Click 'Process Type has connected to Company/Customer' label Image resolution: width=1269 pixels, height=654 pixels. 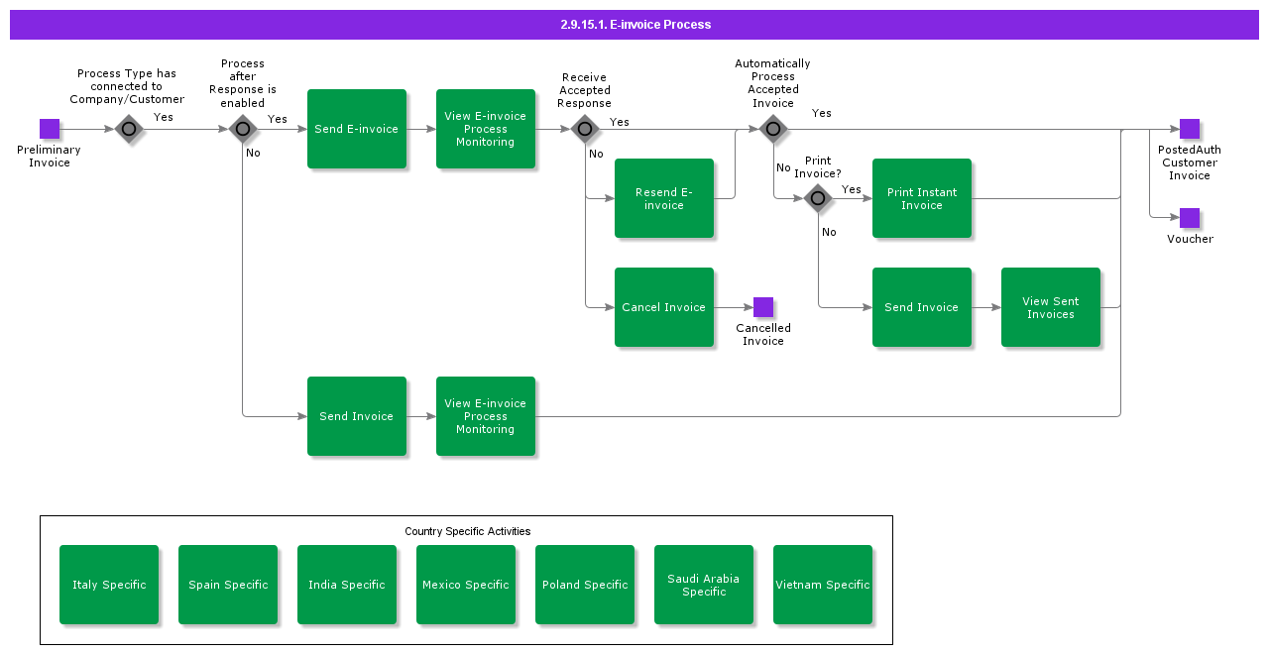pos(127,86)
